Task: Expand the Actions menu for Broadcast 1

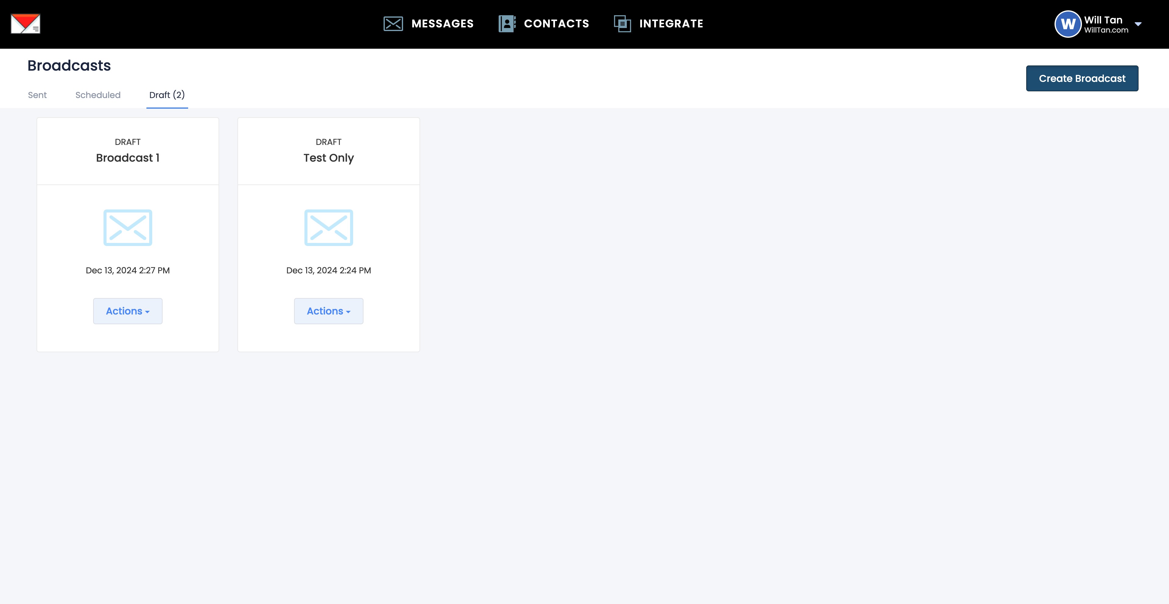Action: click(x=128, y=311)
